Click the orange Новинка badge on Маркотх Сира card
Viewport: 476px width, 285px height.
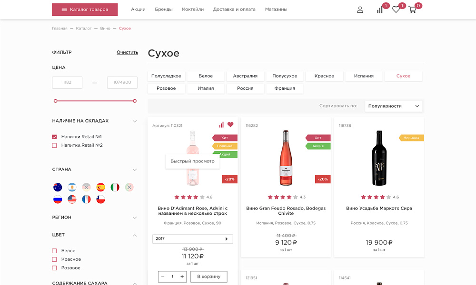411,138
